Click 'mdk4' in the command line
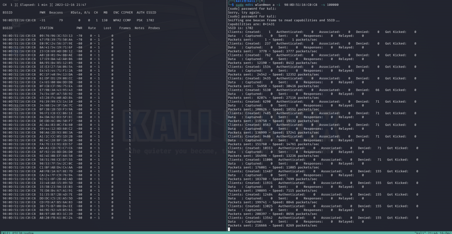 click(249, 5)
